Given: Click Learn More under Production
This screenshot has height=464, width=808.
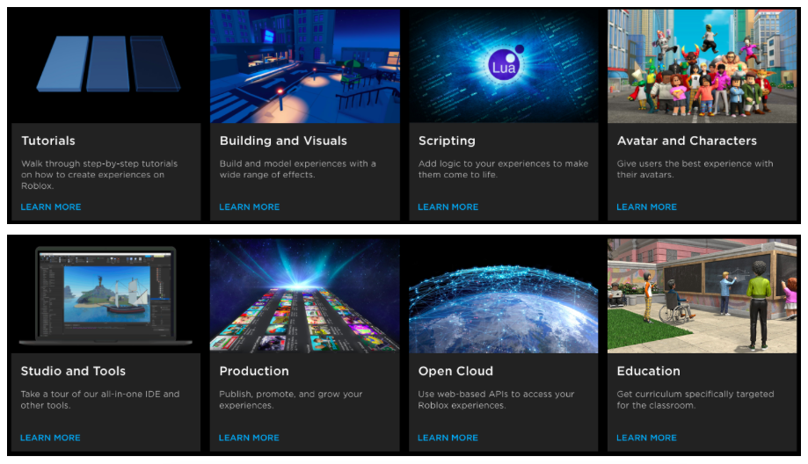Looking at the screenshot, I should (x=249, y=438).
